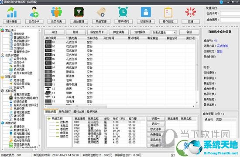
Task: Click the 销售→ button
Action: coord(156,118)
